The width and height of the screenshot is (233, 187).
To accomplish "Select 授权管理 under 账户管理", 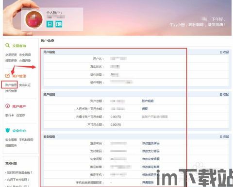I will pyautogui.click(x=11, y=91).
